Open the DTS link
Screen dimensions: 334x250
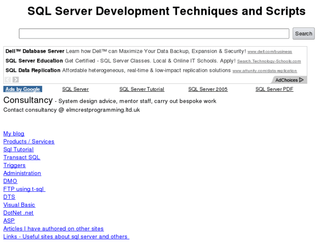click(x=9, y=197)
